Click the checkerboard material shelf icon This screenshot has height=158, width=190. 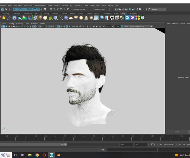112,18
